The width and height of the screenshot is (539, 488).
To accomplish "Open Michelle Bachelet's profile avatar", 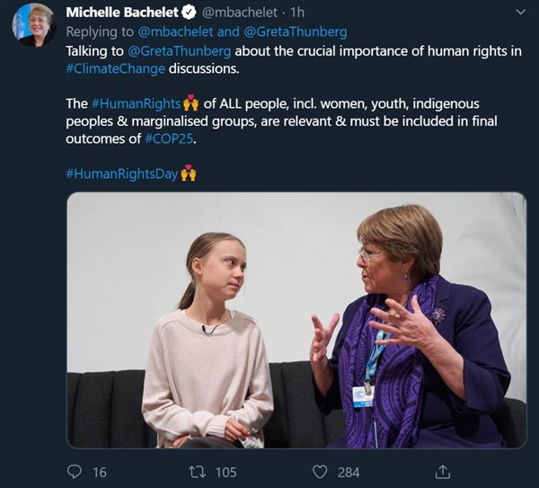I will click(34, 25).
